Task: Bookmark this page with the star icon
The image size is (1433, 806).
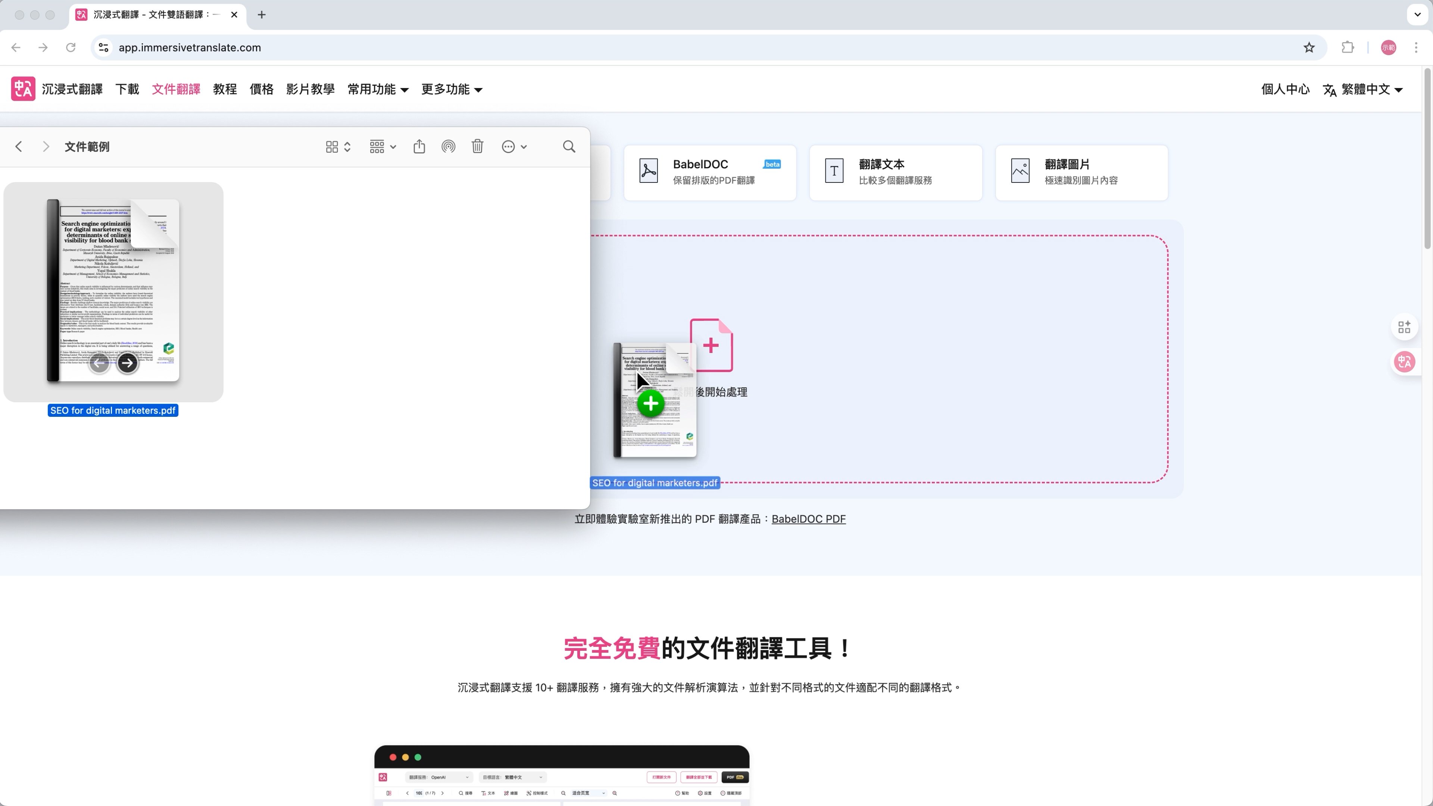Action: [x=1309, y=47]
